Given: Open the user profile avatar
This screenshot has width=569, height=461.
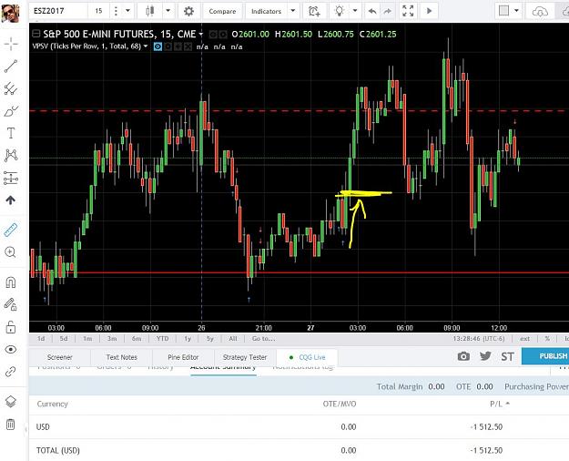Looking at the screenshot, I should point(10,12).
